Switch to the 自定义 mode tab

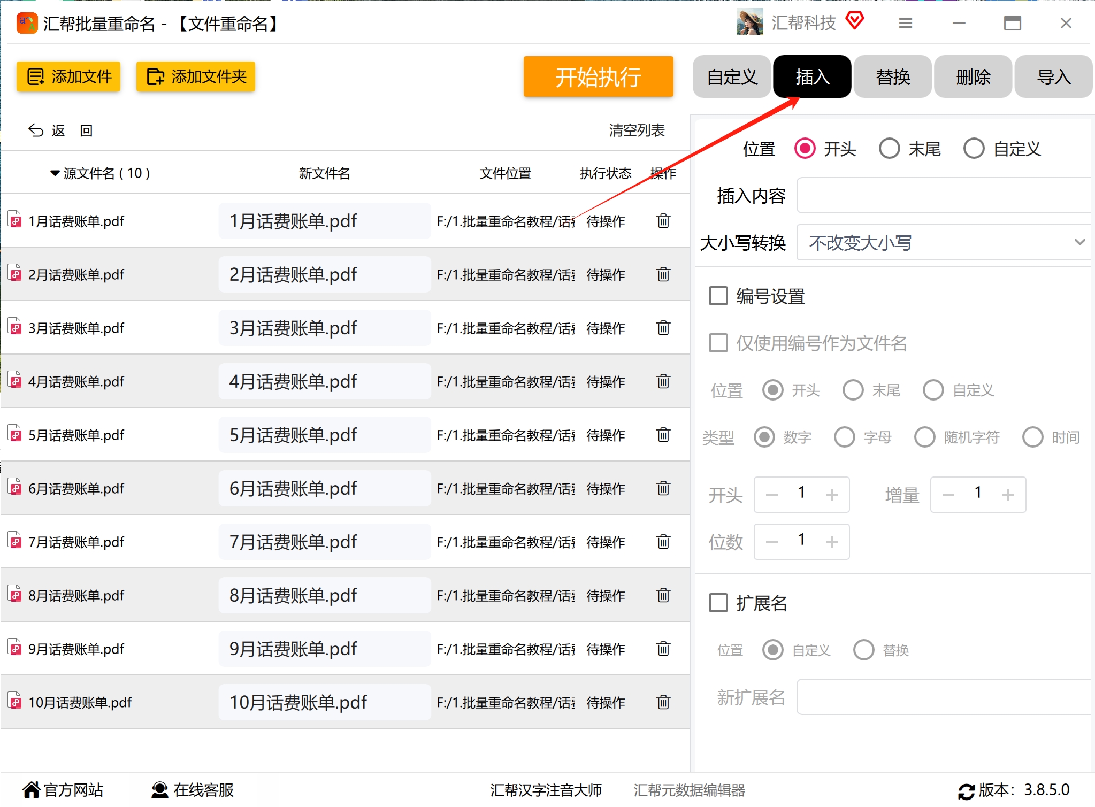(732, 76)
